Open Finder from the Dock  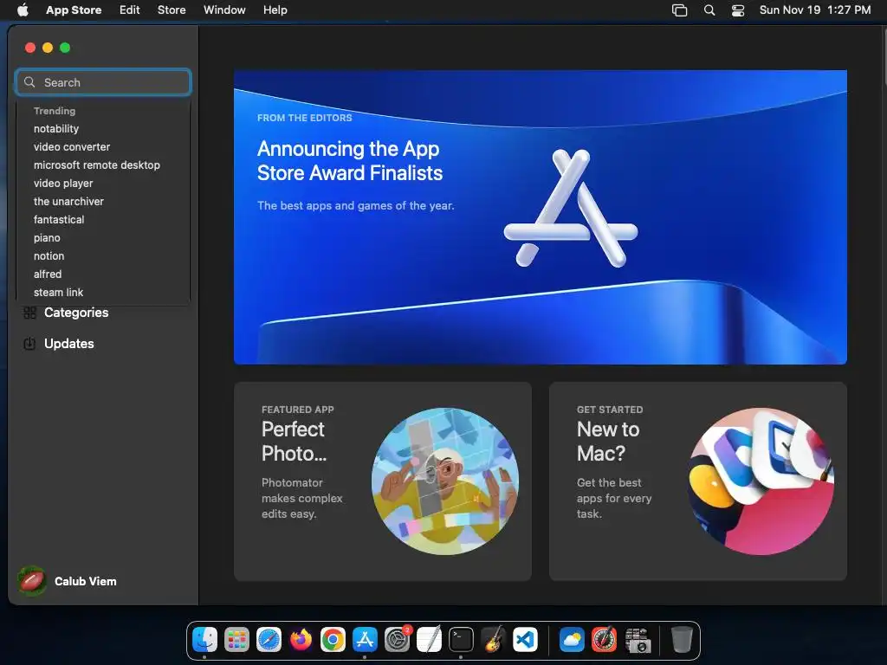click(x=204, y=640)
